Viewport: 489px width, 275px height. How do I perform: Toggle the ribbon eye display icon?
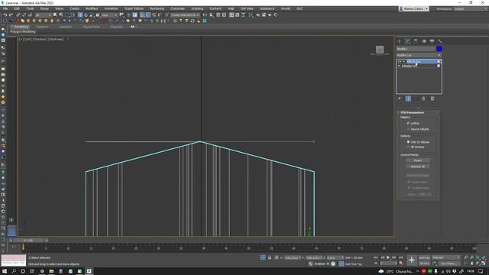[x=132, y=27]
